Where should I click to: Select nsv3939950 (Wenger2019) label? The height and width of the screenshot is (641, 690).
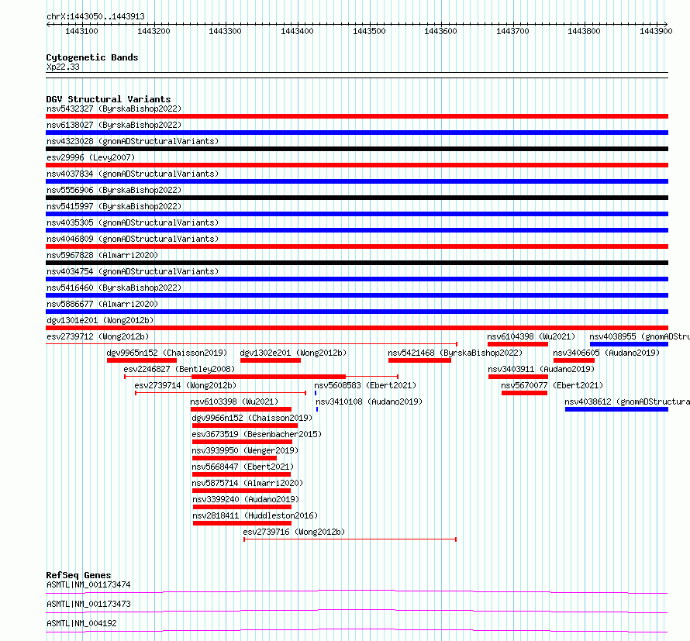(x=245, y=450)
